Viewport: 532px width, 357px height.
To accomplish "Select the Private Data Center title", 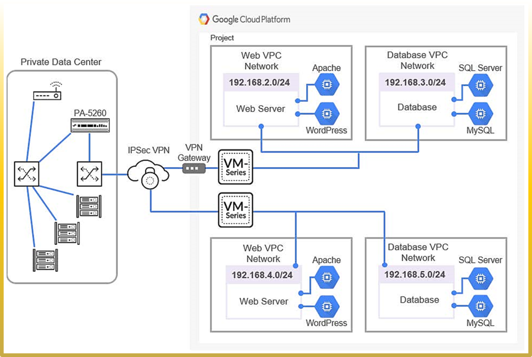I will [61, 62].
